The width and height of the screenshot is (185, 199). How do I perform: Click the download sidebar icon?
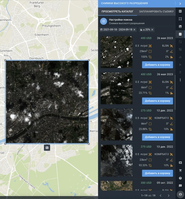[x=180, y=72]
